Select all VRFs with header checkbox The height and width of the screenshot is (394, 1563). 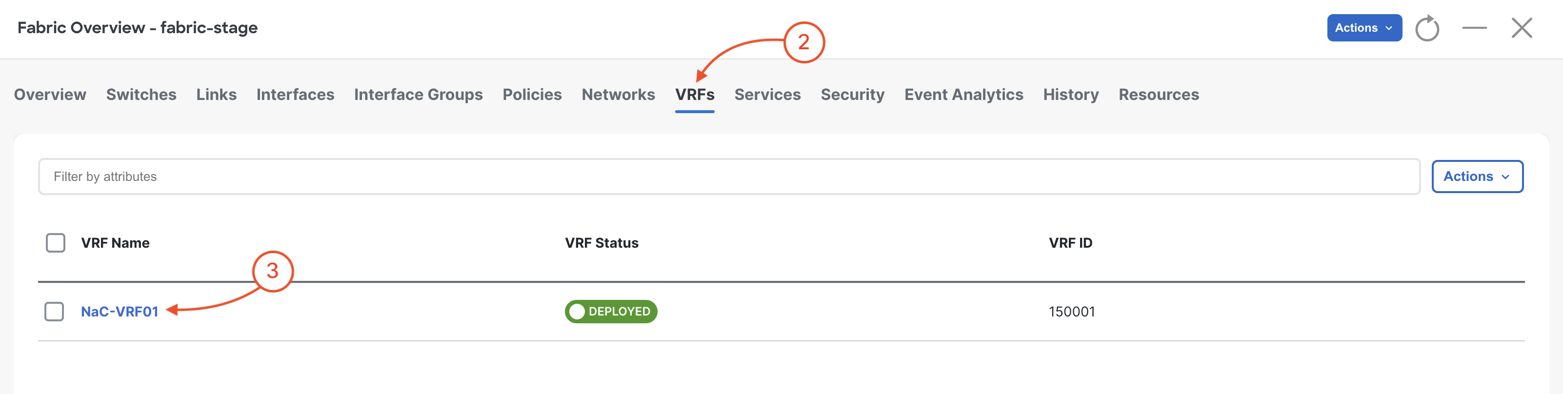click(x=55, y=243)
